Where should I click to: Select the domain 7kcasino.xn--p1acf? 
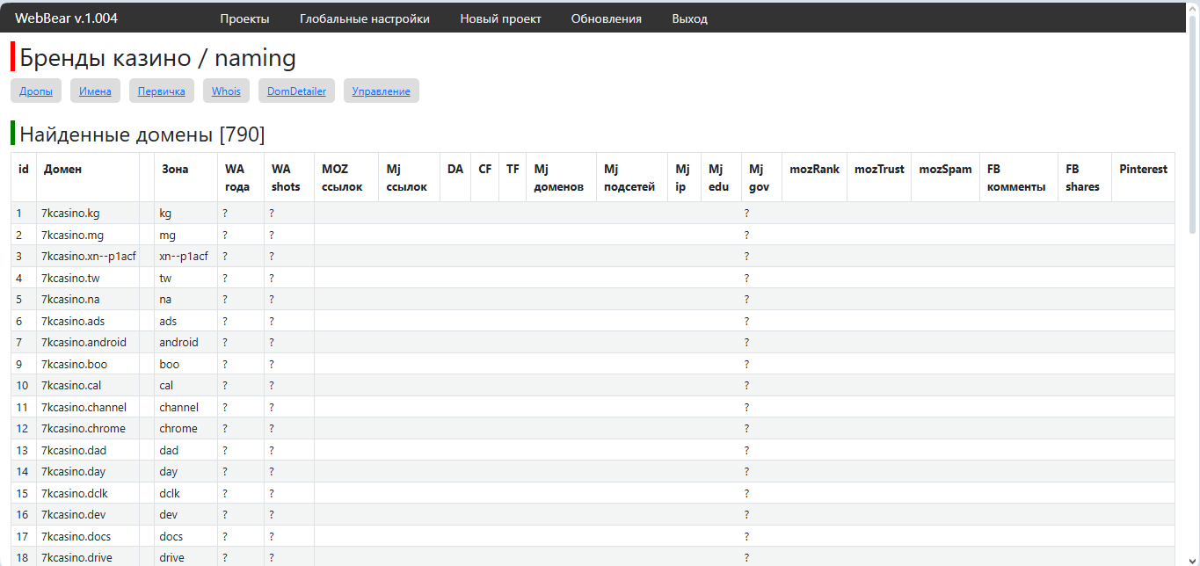coord(89,256)
